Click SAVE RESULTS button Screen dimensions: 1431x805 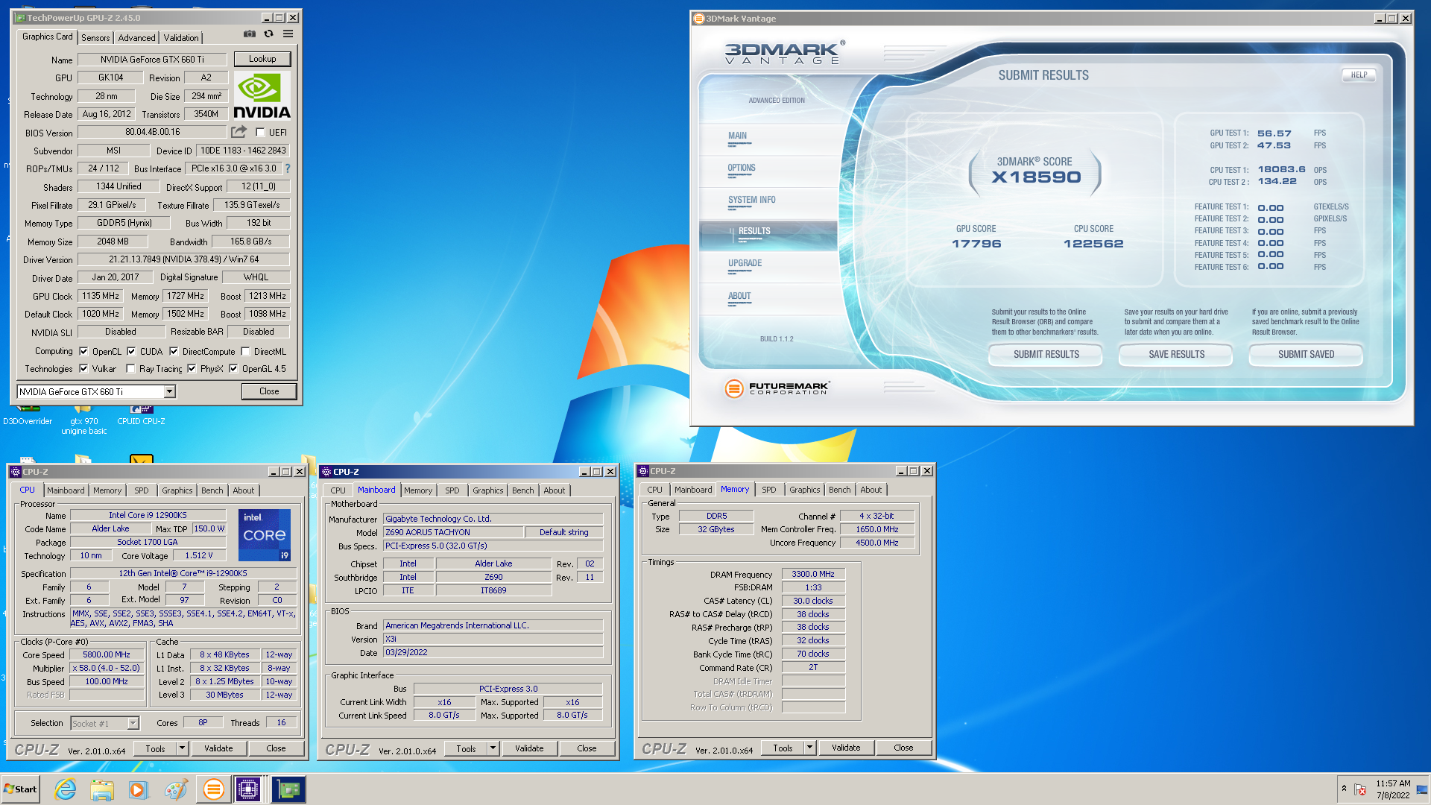pyautogui.click(x=1176, y=354)
